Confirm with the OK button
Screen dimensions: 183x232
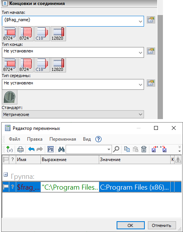(x=130, y=225)
